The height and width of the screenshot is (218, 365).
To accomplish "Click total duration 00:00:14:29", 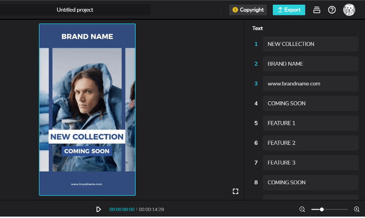I will point(151,210).
